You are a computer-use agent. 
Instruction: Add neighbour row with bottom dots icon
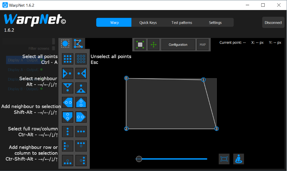coord(67,160)
